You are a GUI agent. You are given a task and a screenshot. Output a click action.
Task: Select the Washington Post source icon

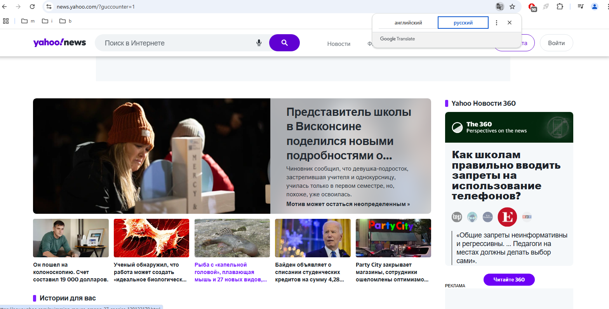tap(457, 217)
